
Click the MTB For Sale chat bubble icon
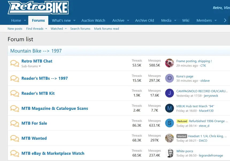(x=15, y=123)
